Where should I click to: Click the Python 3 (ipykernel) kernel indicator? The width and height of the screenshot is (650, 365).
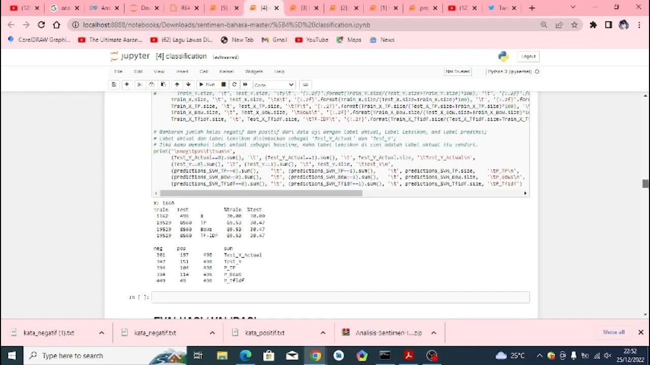pyautogui.click(x=513, y=71)
